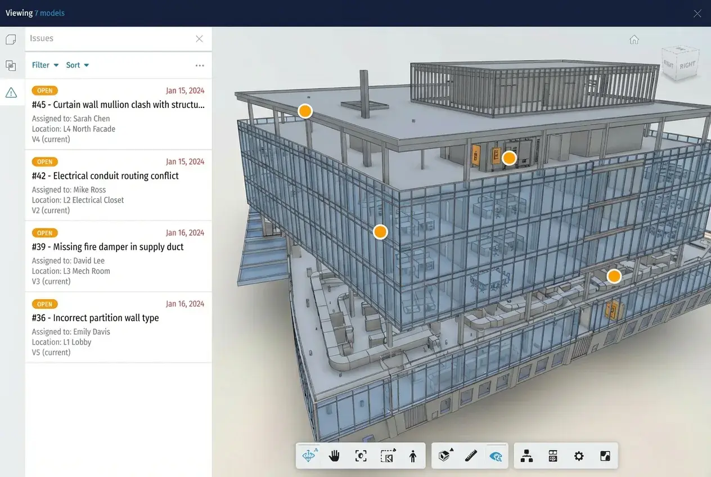The width and height of the screenshot is (711, 477).
Task: Close the Issues panel
Action: [199, 39]
